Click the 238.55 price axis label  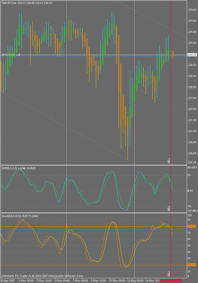(192, 65)
